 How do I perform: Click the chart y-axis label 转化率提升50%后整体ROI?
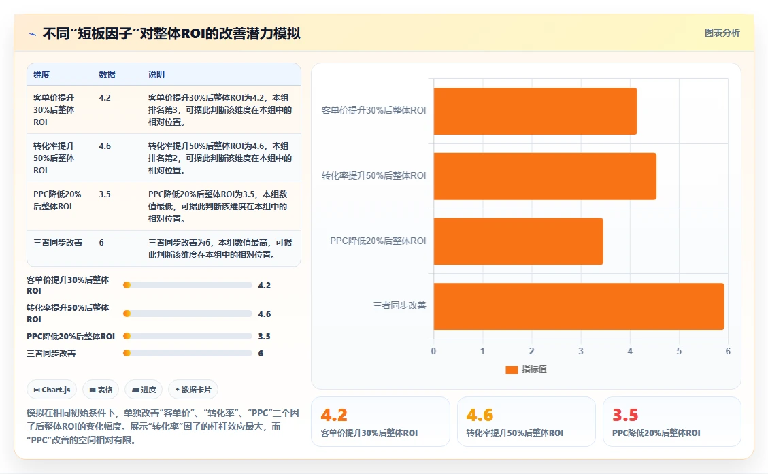point(373,175)
